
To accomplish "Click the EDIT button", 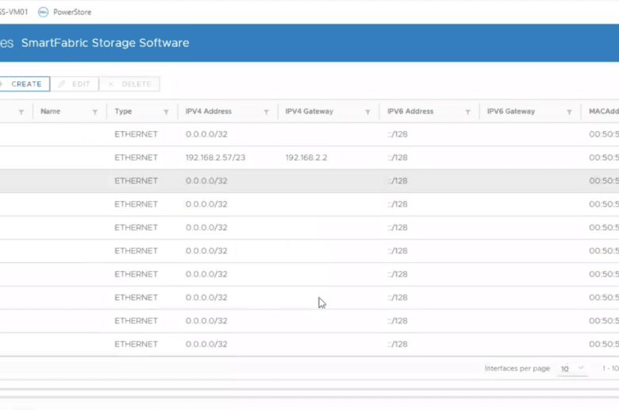I will pos(75,83).
